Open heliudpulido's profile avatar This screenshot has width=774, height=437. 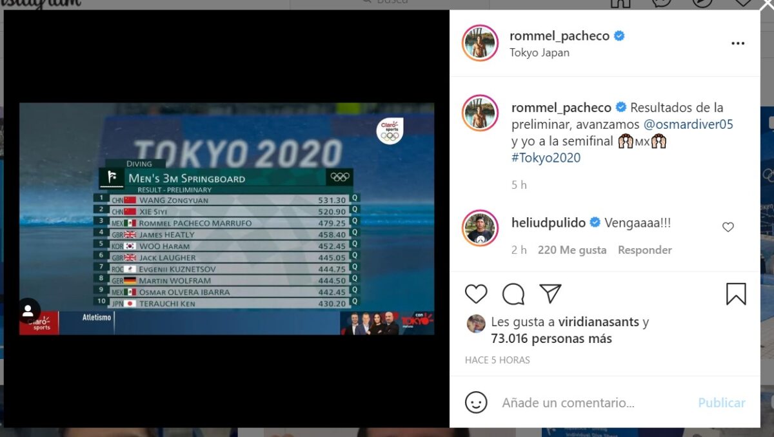[x=481, y=228]
